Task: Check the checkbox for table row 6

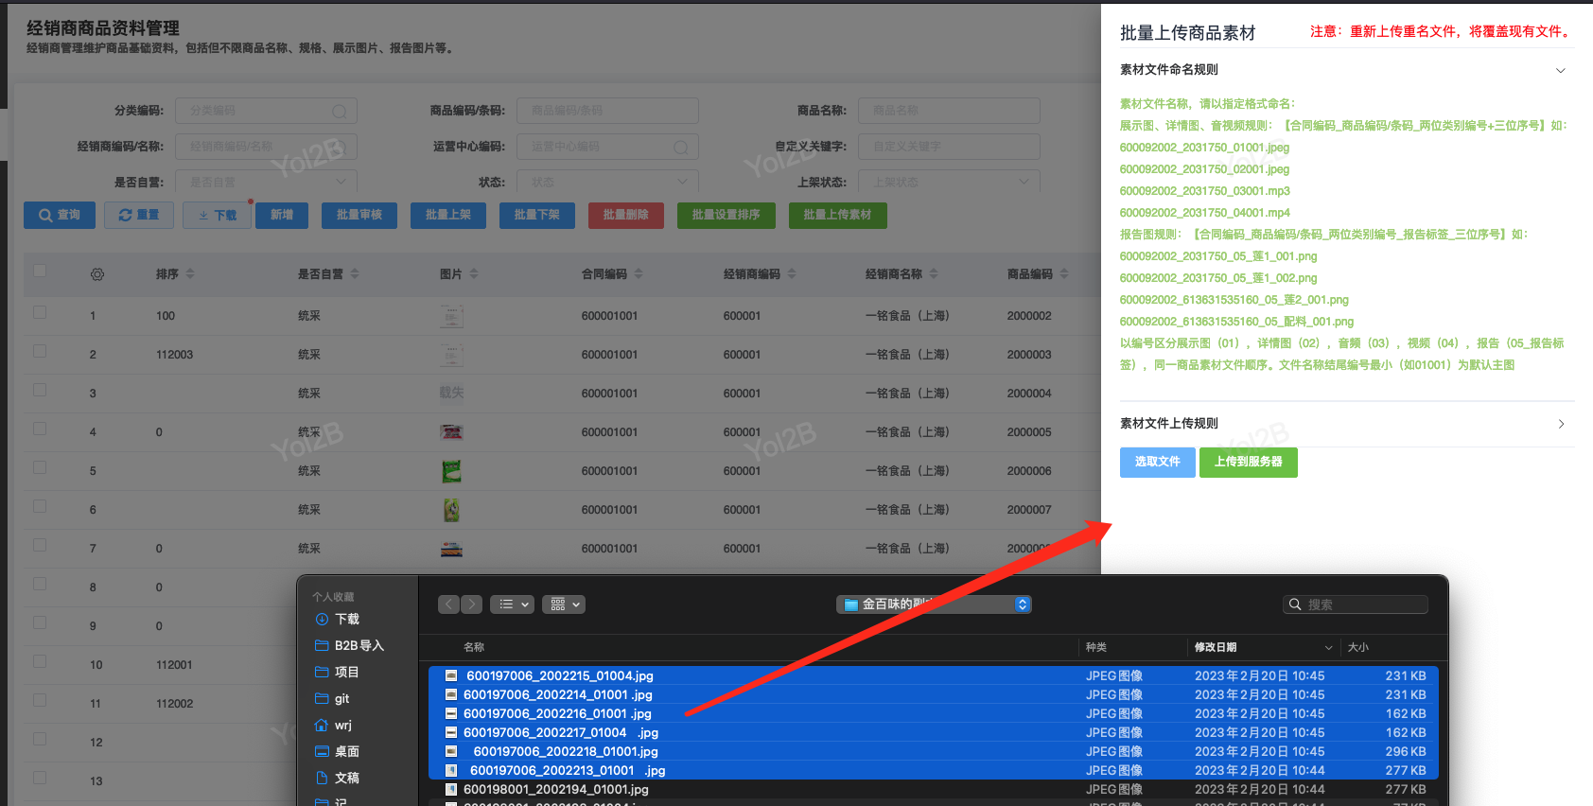Action: click(40, 506)
